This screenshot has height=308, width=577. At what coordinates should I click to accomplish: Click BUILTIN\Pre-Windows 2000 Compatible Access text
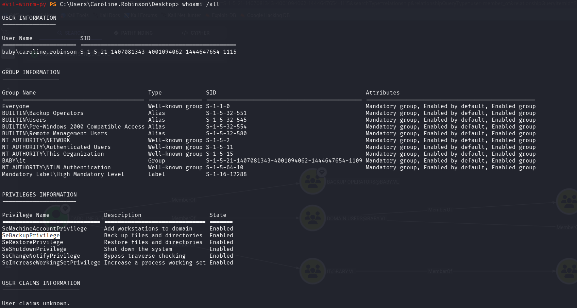[x=73, y=126]
